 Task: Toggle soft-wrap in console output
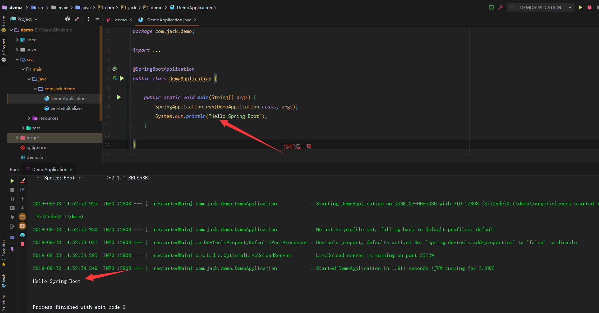point(22,217)
